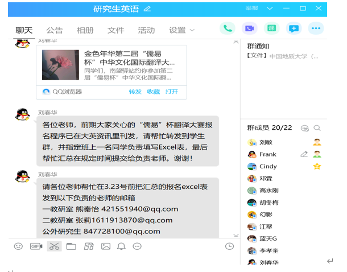Switch to the 相册 tab
The width and height of the screenshot is (347, 272).
pos(85,30)
